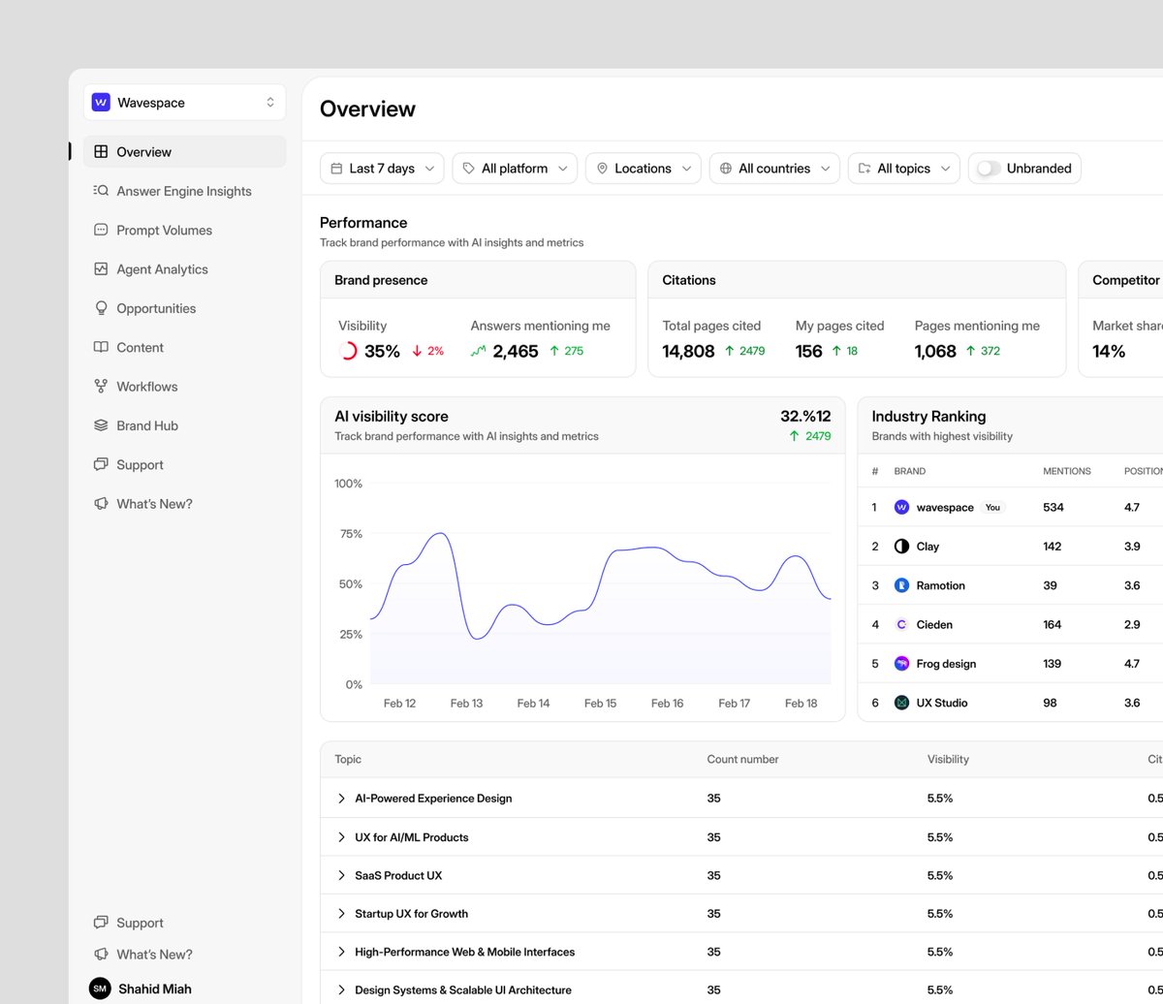Click the Clay brand row in ranking

(x=1010, y=547)
